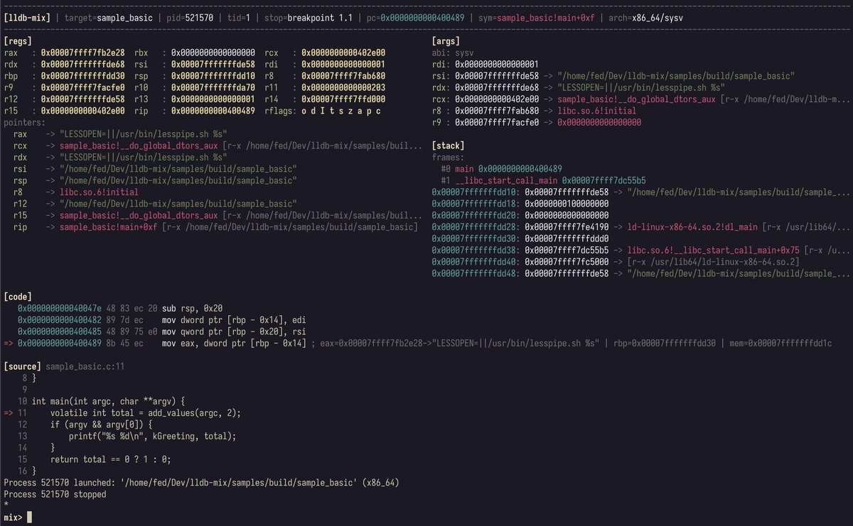Viewport: 853px width, 526px height.
Task: Click stack frame #1 __libc_start_call_main
Action: pos(543,180)
